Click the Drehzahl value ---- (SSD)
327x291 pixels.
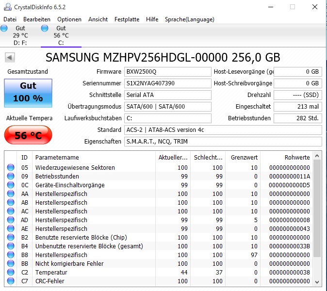[x=298, y=95]
